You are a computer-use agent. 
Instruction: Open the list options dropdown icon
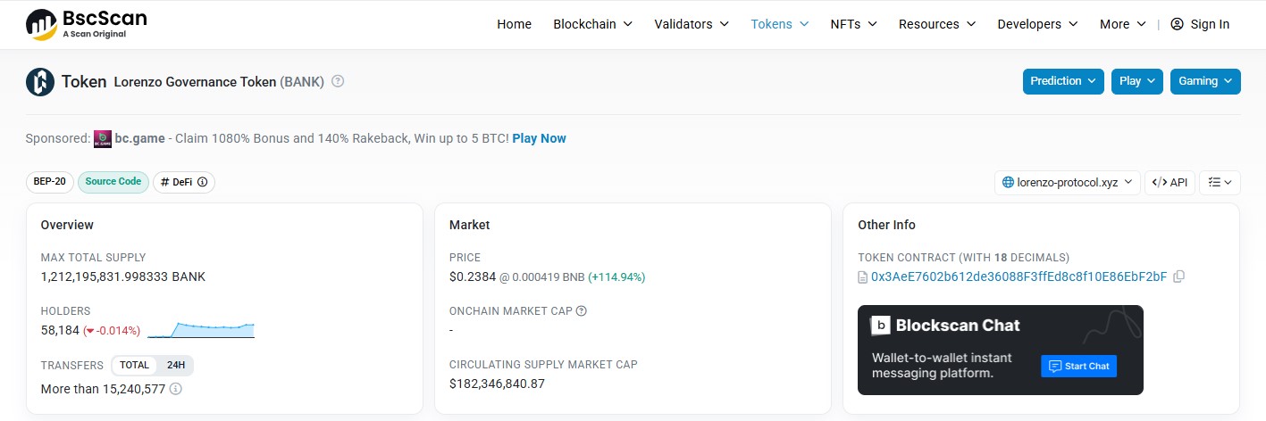click(x=1220, y=182)
